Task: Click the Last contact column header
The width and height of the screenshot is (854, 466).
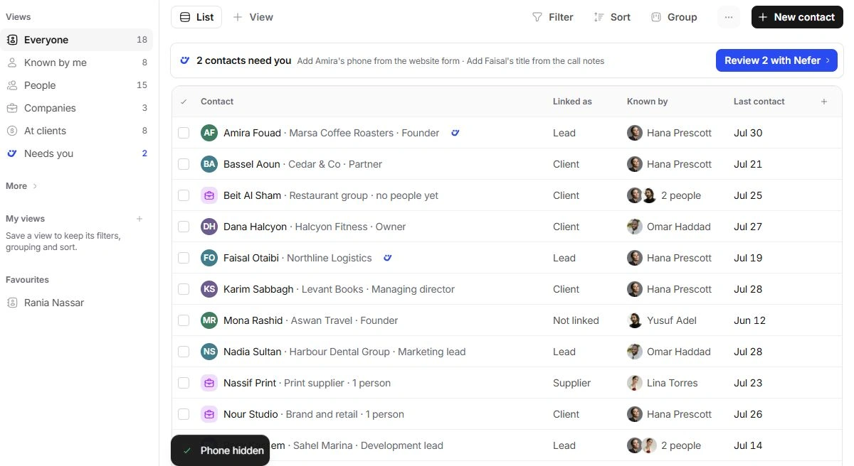Action: pos(759,102)
